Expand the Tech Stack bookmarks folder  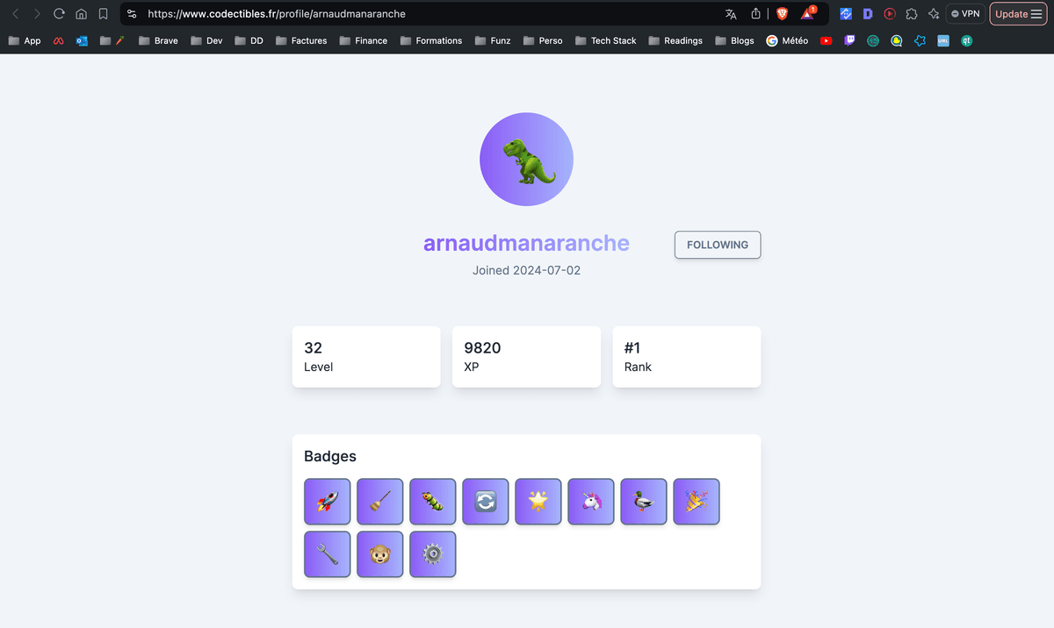point(605,40)
